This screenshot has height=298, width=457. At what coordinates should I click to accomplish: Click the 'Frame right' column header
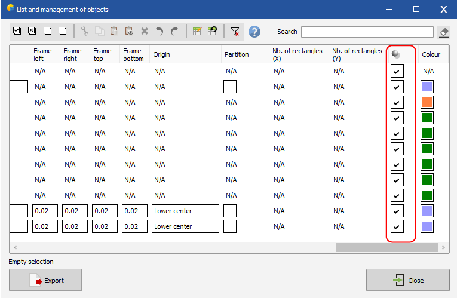(75, 54)
